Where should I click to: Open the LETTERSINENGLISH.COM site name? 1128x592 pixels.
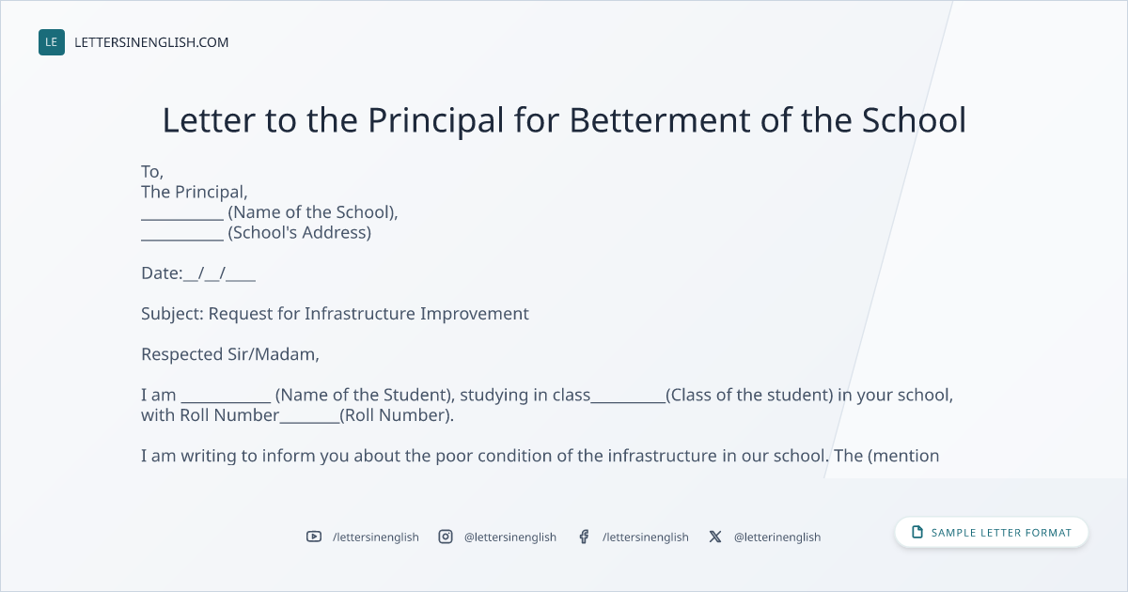[151, 42]
